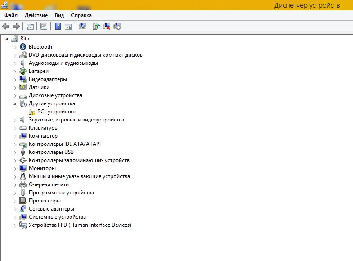Select the PCI-устройство entry
This screenshot has height=261, width=353.
coord(56,112)
